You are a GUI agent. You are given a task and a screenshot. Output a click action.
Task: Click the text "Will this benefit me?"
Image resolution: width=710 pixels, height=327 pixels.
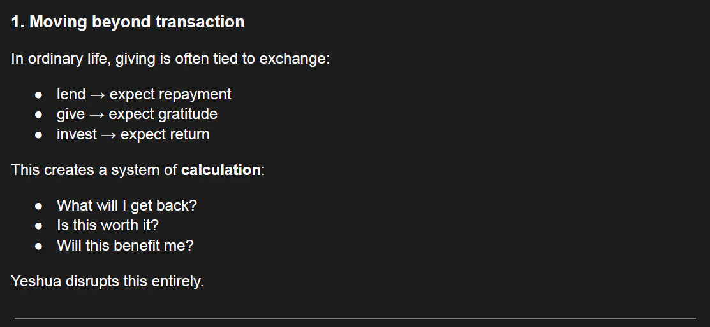coord(124,246)
